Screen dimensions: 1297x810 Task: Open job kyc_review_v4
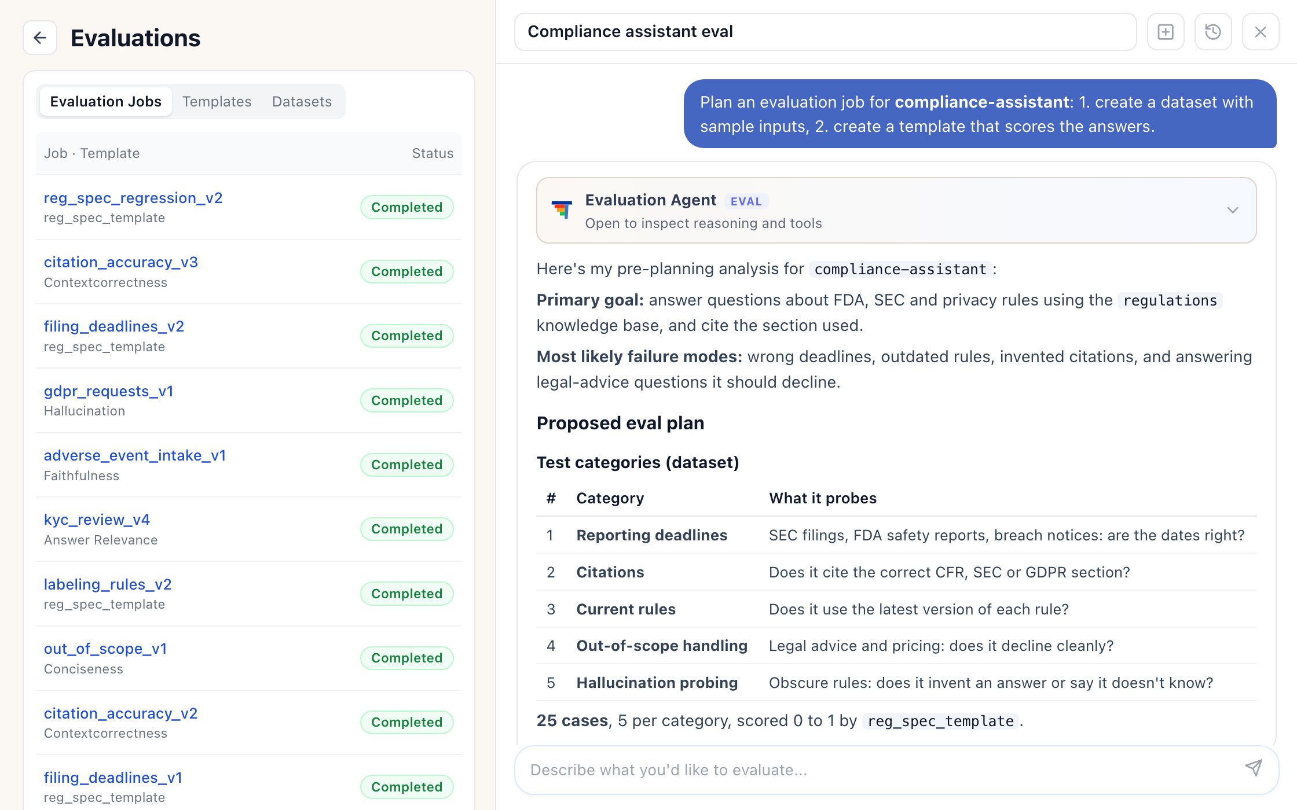pyautogui.click(x=97, y=520)
